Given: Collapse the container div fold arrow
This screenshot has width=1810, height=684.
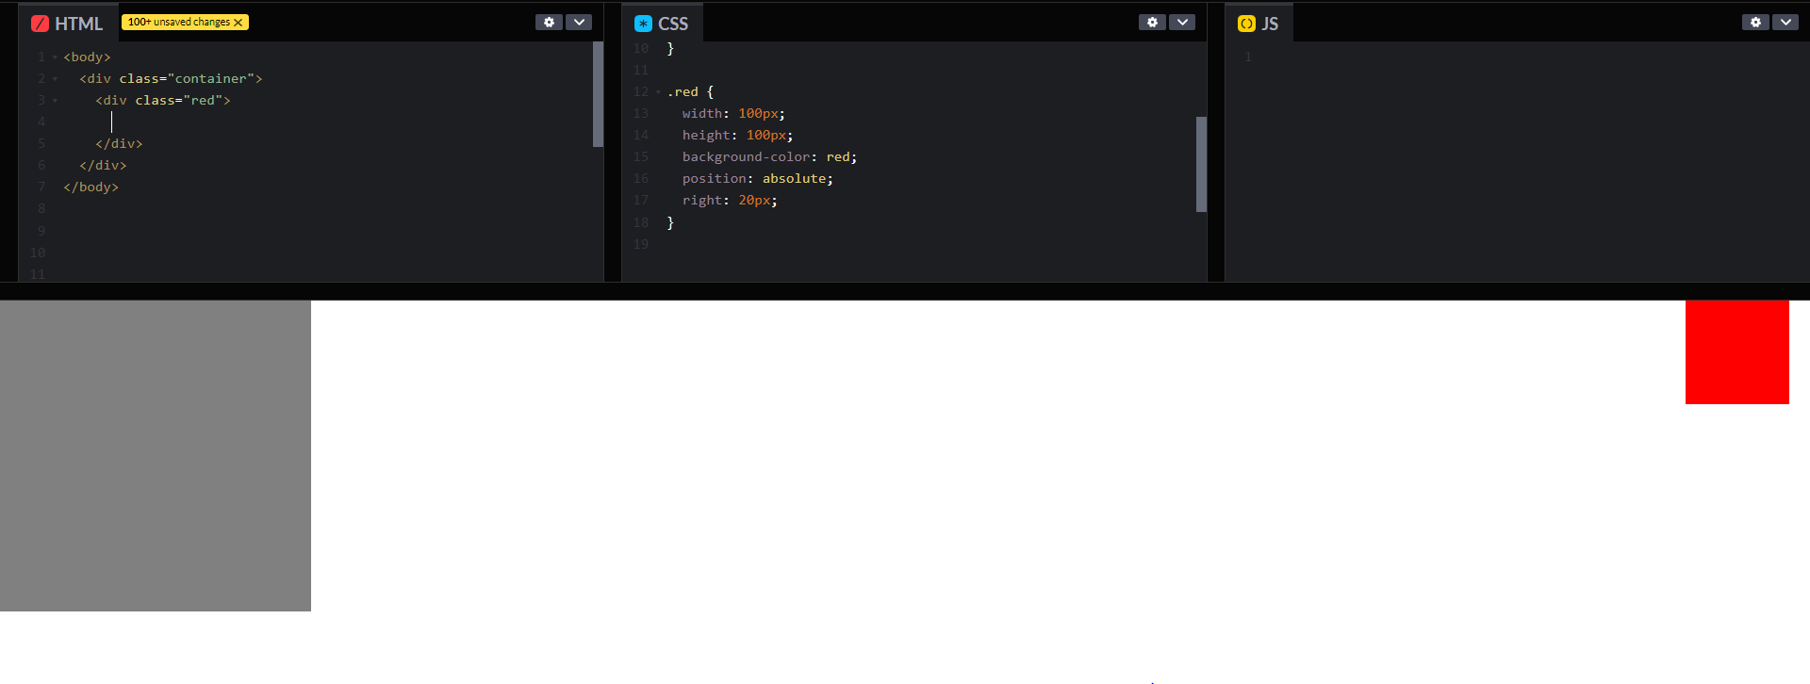Looking at the screenshot, I should 55,79.
